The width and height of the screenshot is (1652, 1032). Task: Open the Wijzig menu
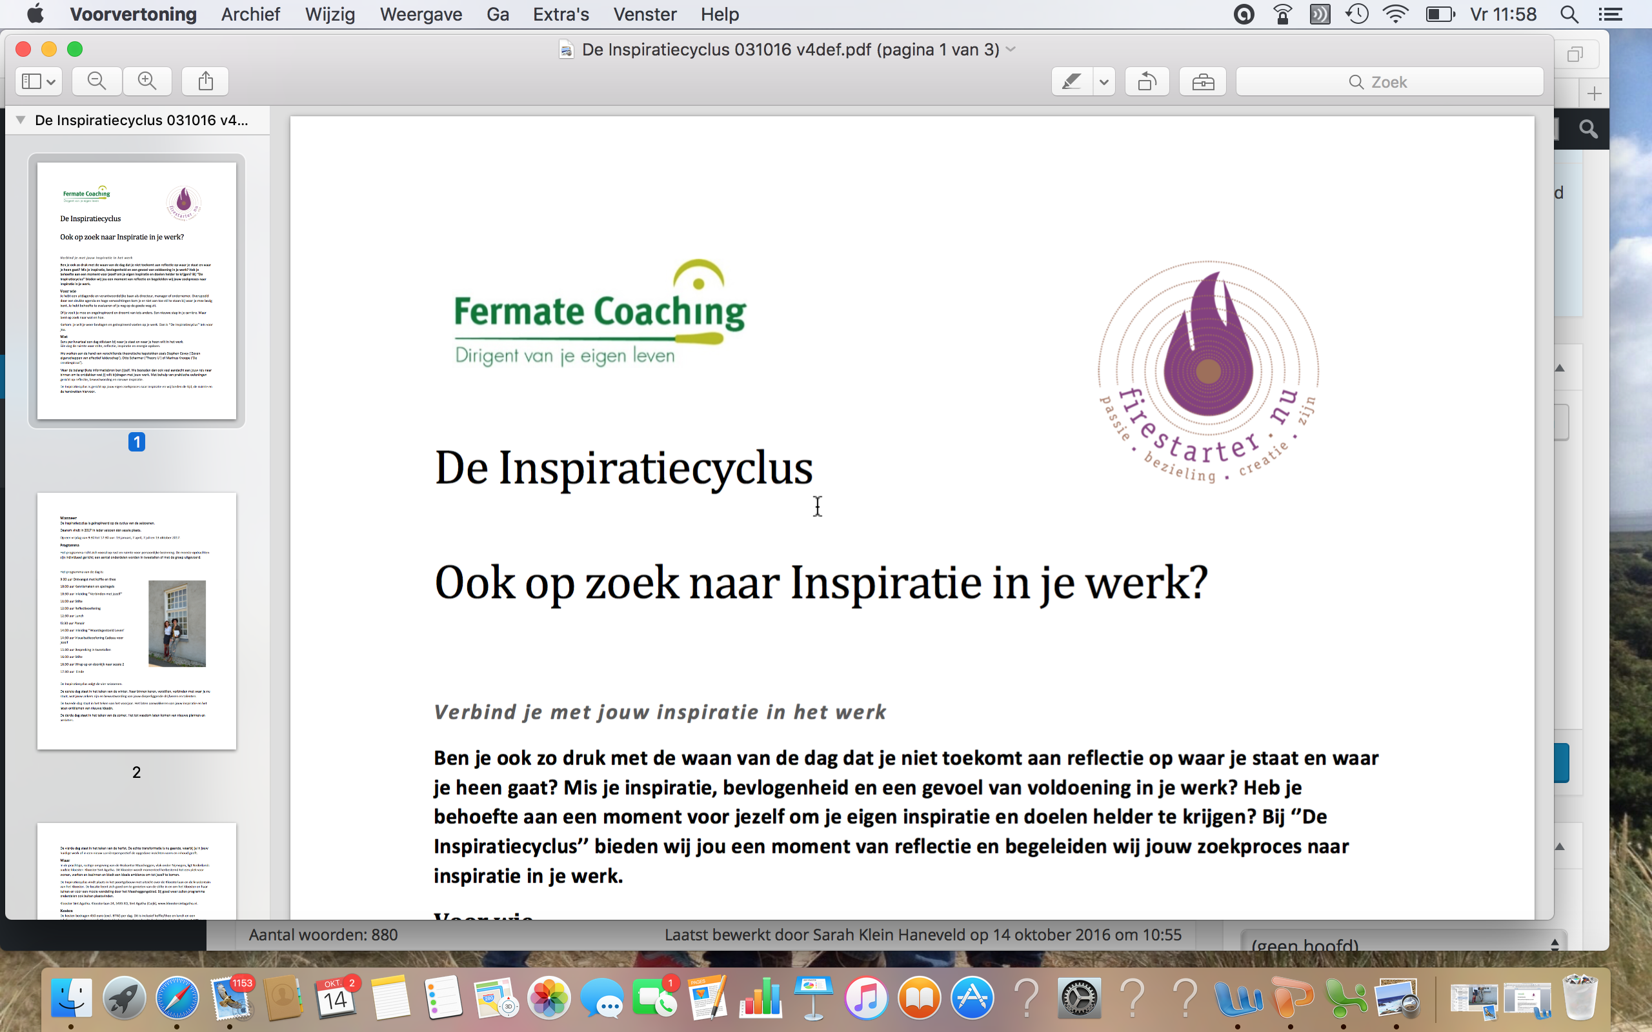coord(330,14)
